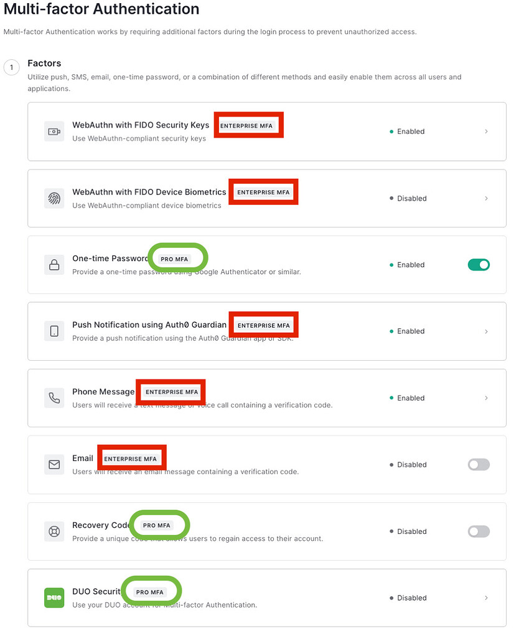The height and width of the screenshot is (638, 529).
Task: Open Push Notification using Auth0 Guardian details
Action: (487, 331)
